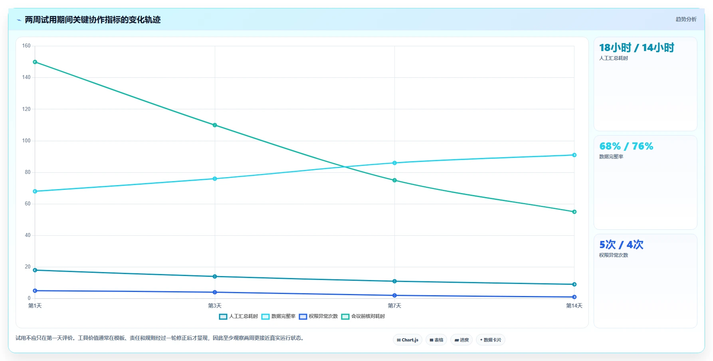Click 会议前核对耗时 point at 第1天 (150)
The width and height of the screenshot is (713, 361).
(35, 62)
